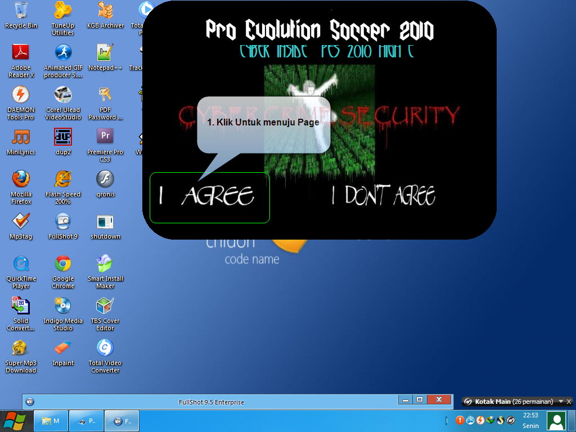Viewport: 576px width, 432px height.
Task: Select the PDF Password desktop icon
Action: pyautogui.click(x=105, y=103)
